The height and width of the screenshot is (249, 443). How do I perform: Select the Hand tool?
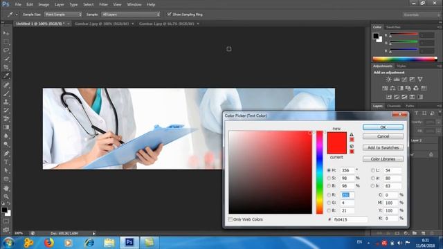tap(6, 188)
